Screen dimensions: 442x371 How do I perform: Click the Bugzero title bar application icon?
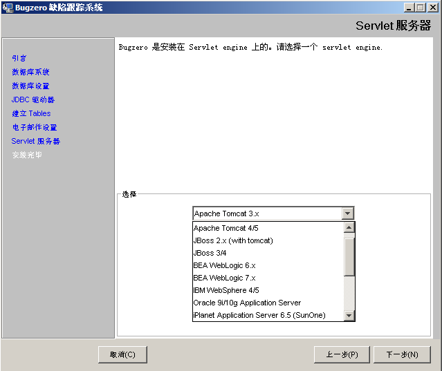pyautogui.click(x=8, y=7)
